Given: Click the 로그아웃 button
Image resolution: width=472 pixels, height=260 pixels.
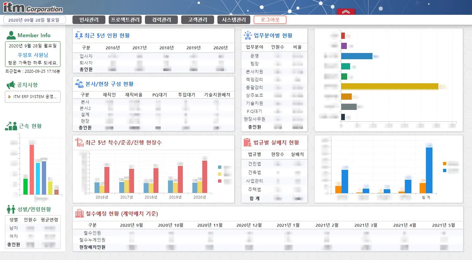Looking at the screenshot, I should tap(270, 20).
